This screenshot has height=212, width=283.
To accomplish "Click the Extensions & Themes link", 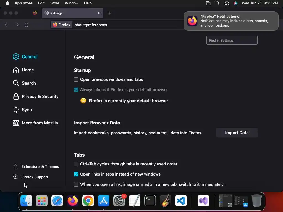I will click(40, 166).
